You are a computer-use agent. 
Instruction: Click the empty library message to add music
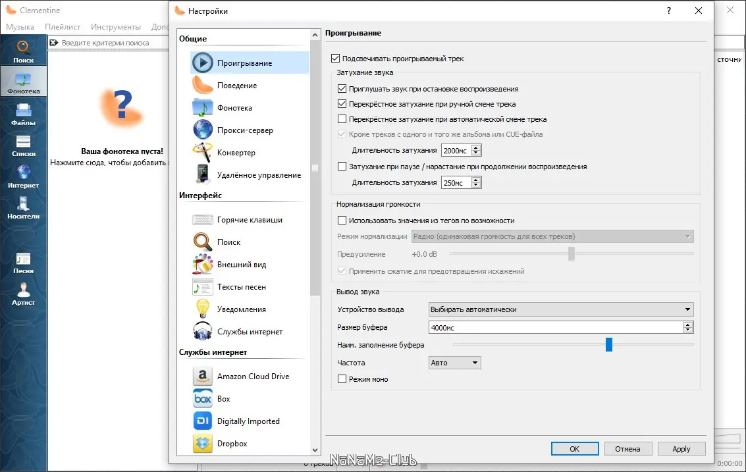coord(109,157)
